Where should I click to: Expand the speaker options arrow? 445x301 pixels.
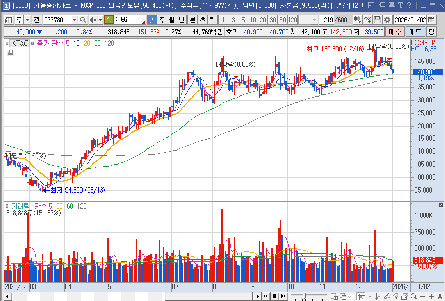click(x=100, y=20)
